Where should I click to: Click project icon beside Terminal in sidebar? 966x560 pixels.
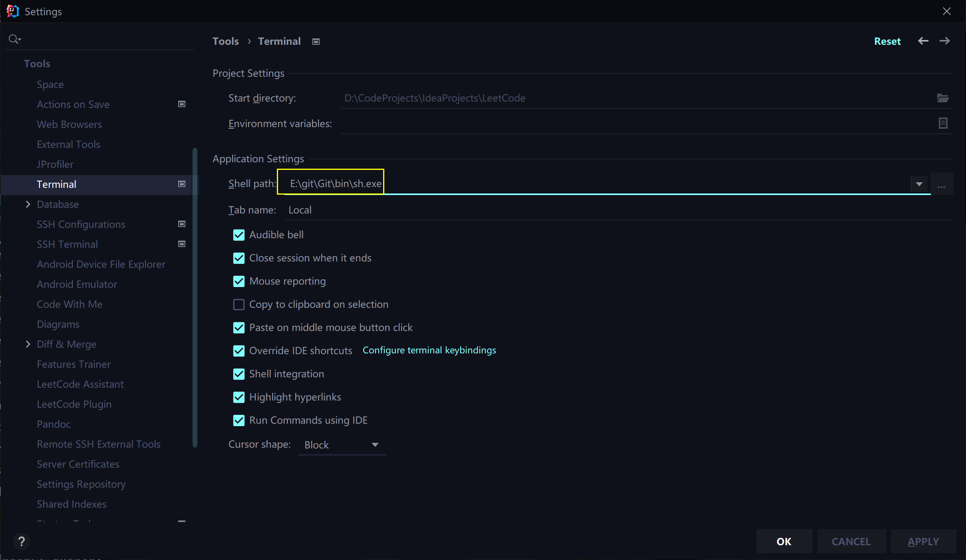pos(182,184)
